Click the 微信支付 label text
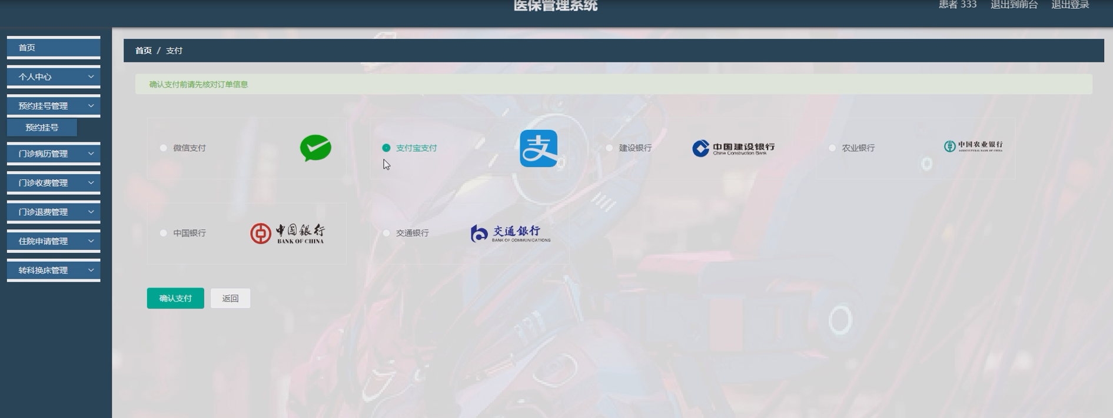Screen dimensions: 1113x418 (x=190, y=148)
